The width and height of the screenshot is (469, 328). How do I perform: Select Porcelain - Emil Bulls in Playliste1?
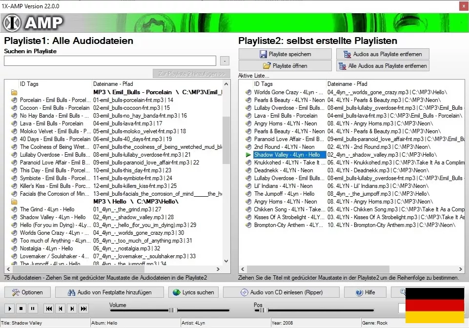55,100
